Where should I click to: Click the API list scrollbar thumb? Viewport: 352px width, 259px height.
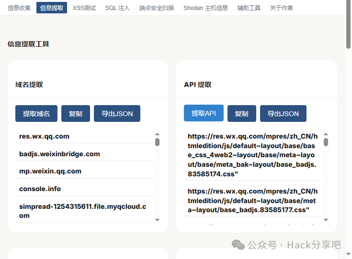[326, 142]
